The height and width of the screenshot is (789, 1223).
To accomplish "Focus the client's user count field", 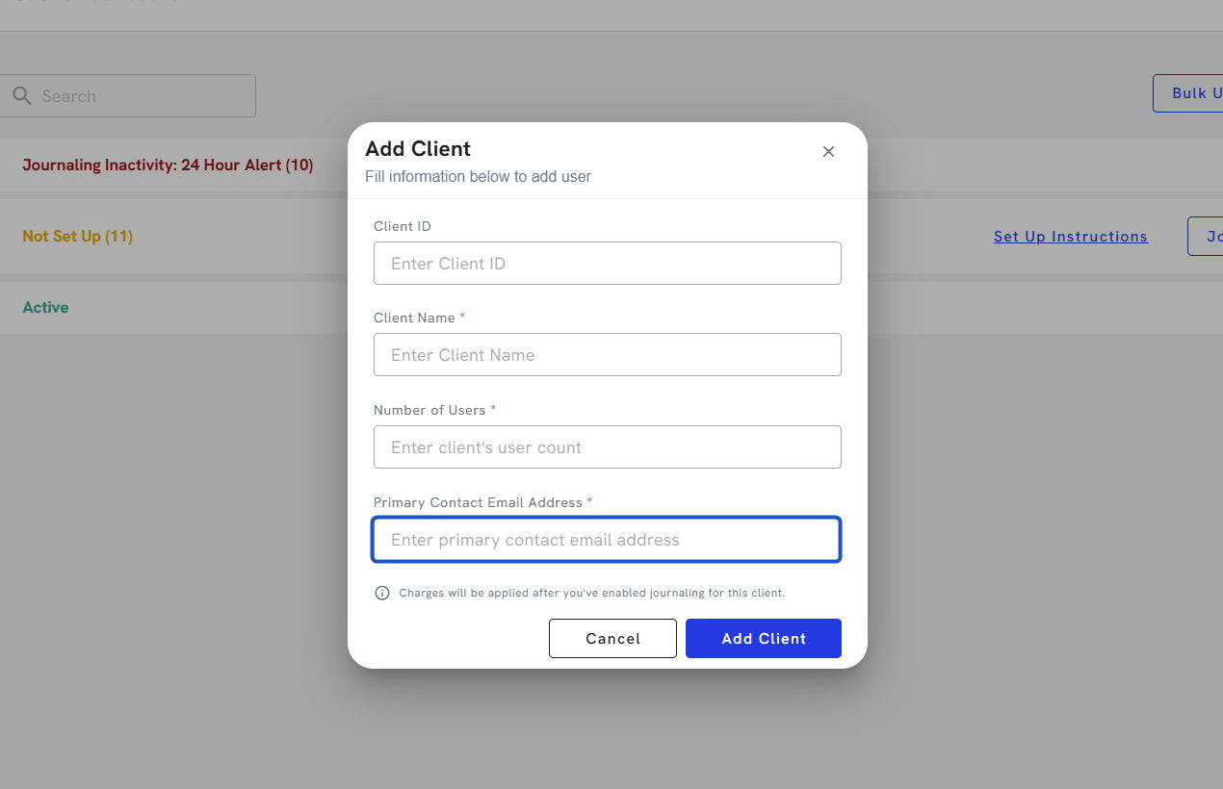I will [x=607, y=447].
